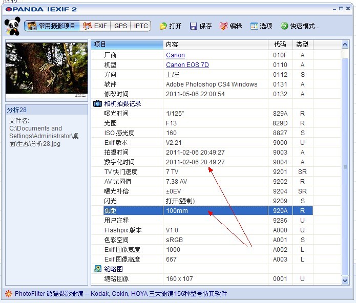
Task: Open the PhotoFilter 熊猫摄影滤镜 status bar link
Action: pos(121,294)
